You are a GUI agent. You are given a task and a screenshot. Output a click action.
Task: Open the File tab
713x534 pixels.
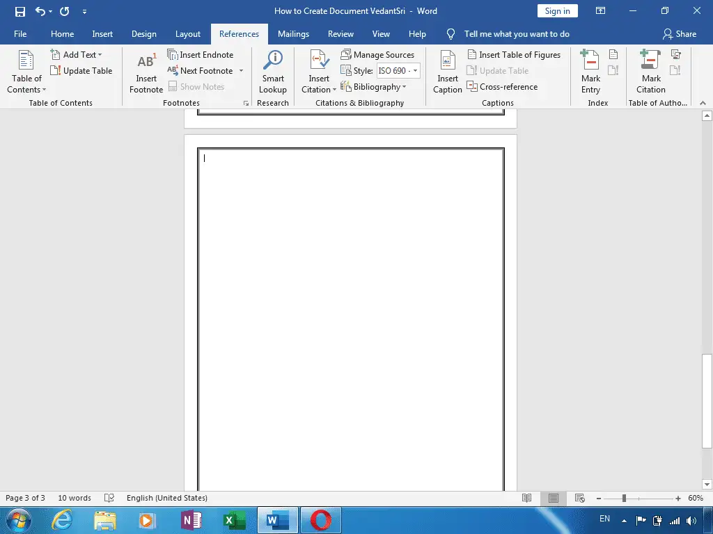[20, 34]
